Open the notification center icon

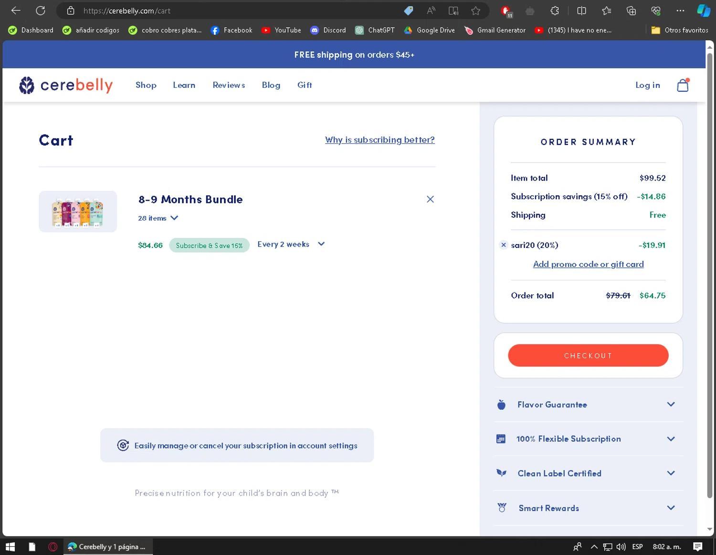click(x=697, y=547)
